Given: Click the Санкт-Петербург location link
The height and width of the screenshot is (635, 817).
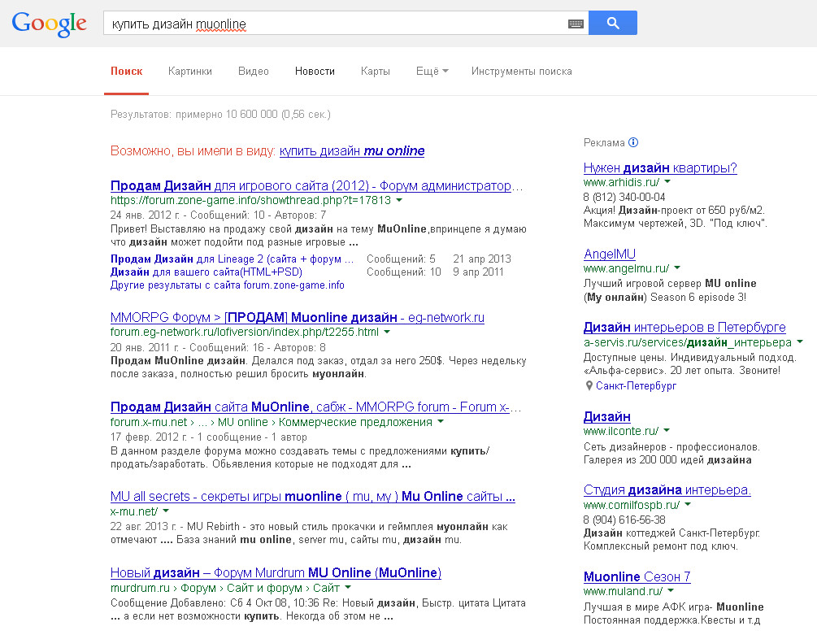Looking at the screenshot, I should [637, 385].
